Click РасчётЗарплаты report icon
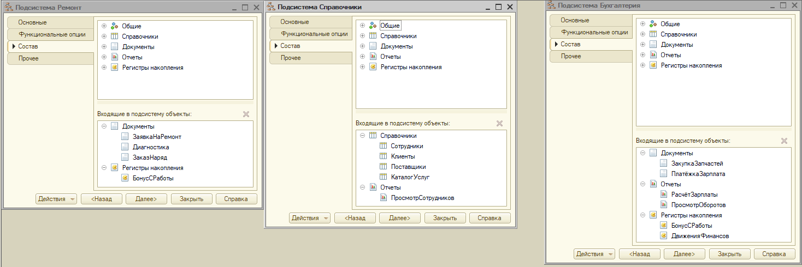The width and height of the screenshot is (802, 267). tap(663, 194)
